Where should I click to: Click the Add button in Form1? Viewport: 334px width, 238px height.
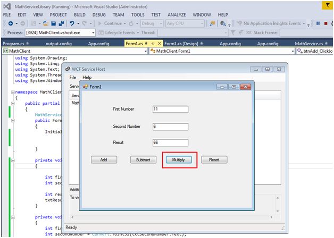tap(104, 160)
